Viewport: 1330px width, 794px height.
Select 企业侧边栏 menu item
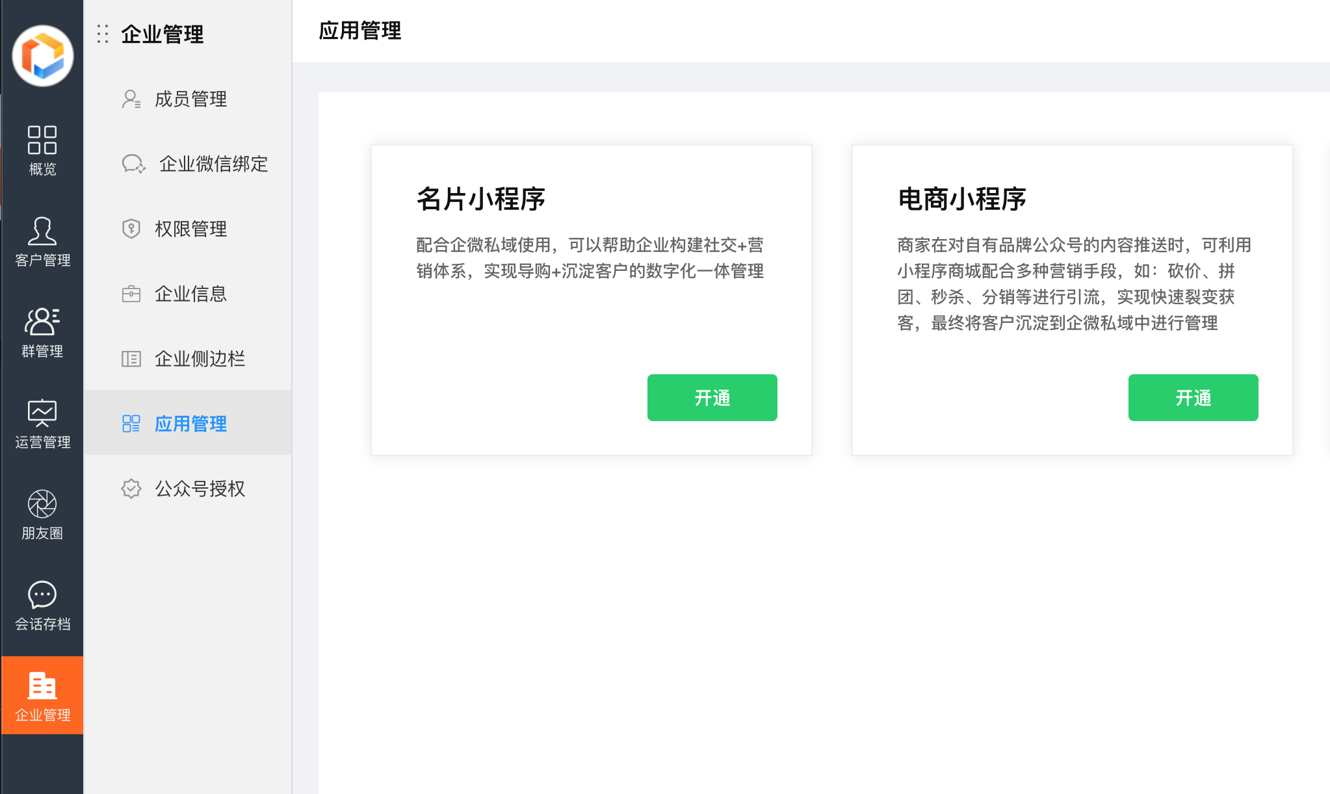coord(200,359)
